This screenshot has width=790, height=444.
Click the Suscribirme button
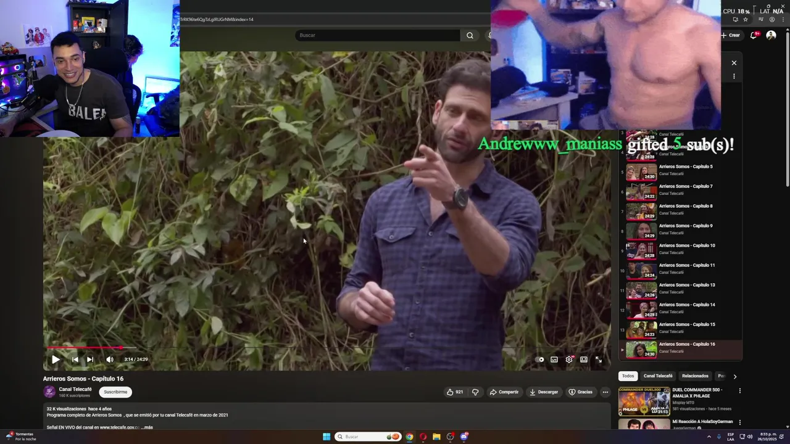[x=115, y=392]
